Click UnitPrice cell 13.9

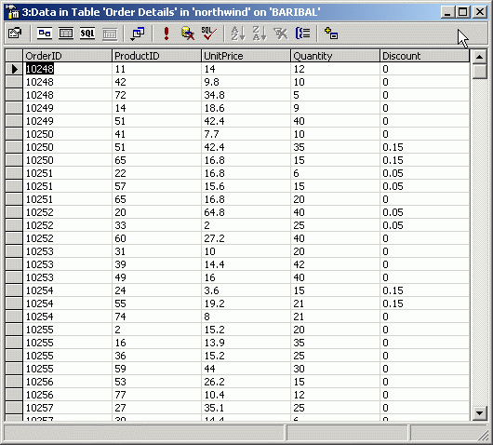(x=246, y=343)
